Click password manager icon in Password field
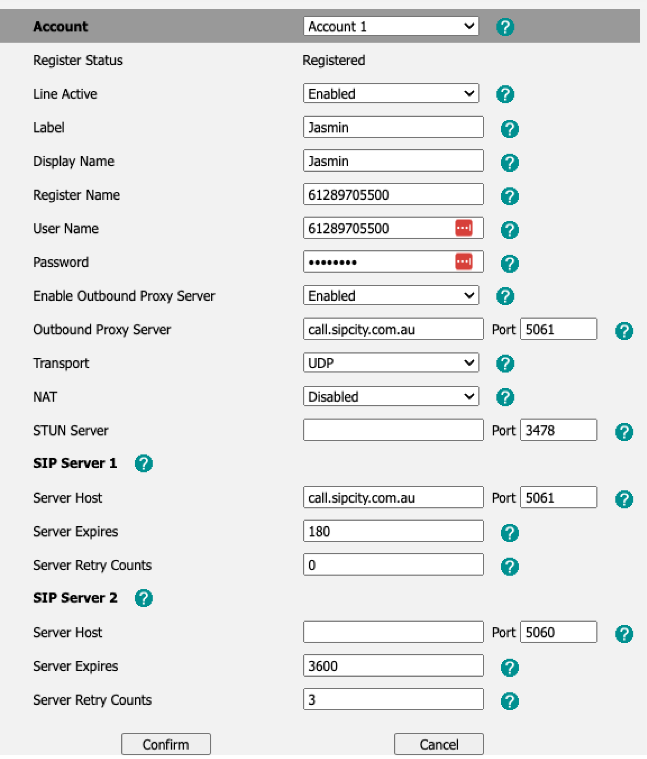 463,261
